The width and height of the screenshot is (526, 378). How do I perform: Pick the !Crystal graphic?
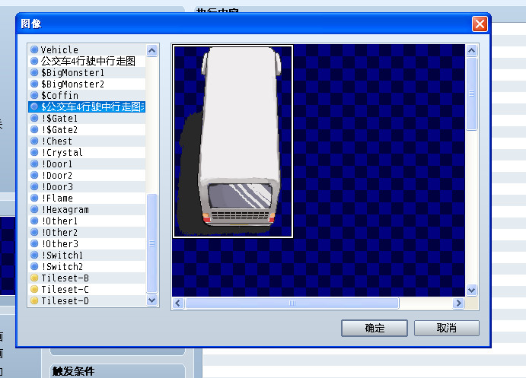[x=87, y=152]
